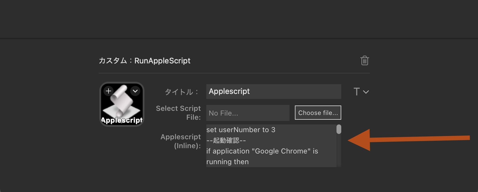
Task: Click the "running then" script line
Action: [x=227, y=162]
